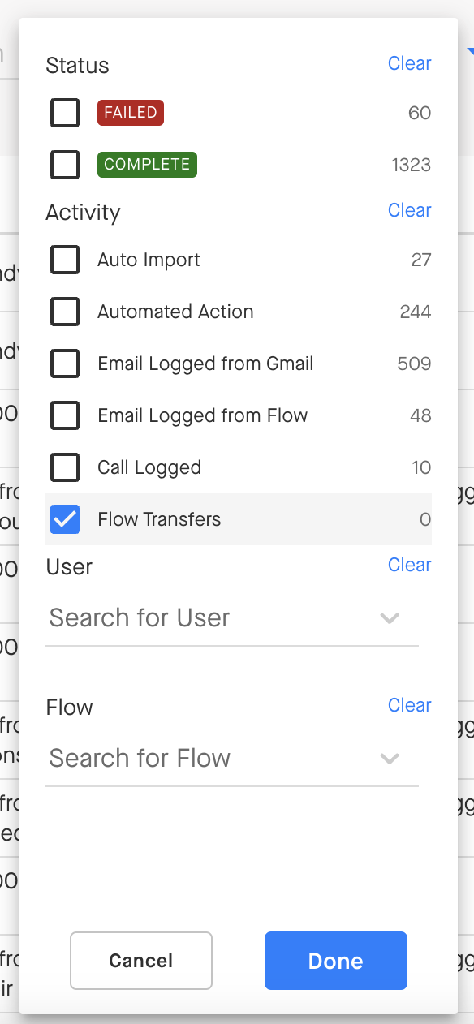The image size is (474, 1024).
Task: Enable the Auto Import activity filter
Action: click(65, 260)
